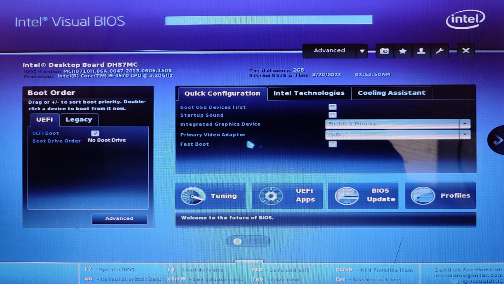The image size is (504, 284).
Task: Uncheck the UEFI Boot checkbox
Action: pyautogui.click(x=95, y=133)
